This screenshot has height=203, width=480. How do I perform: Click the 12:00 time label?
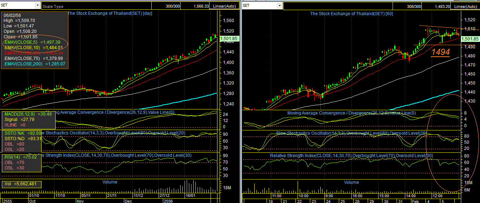tap(438, 195)
